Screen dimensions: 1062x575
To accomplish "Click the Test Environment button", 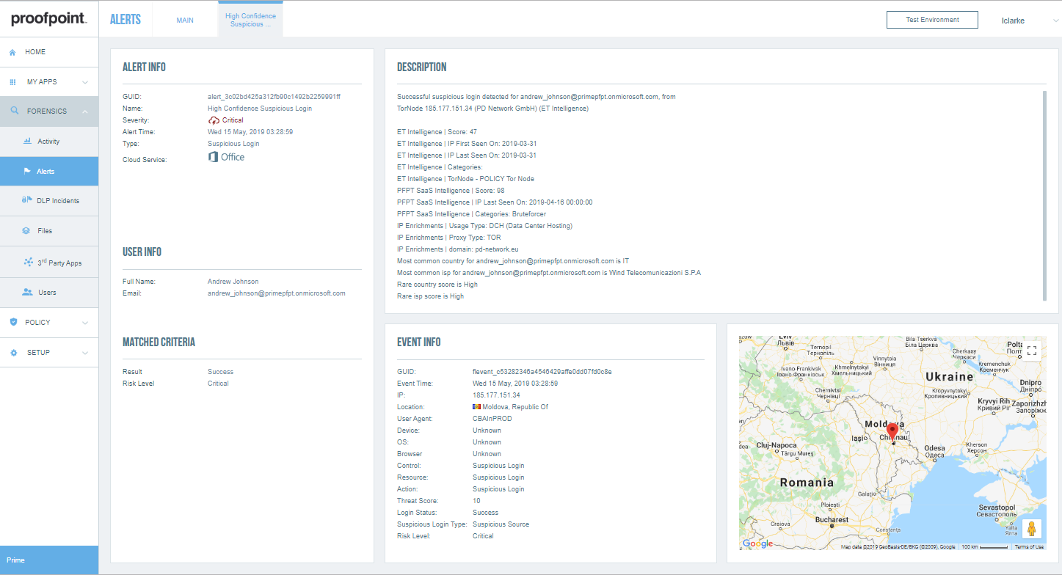I will pyautogui.click(x=932, y=20).
